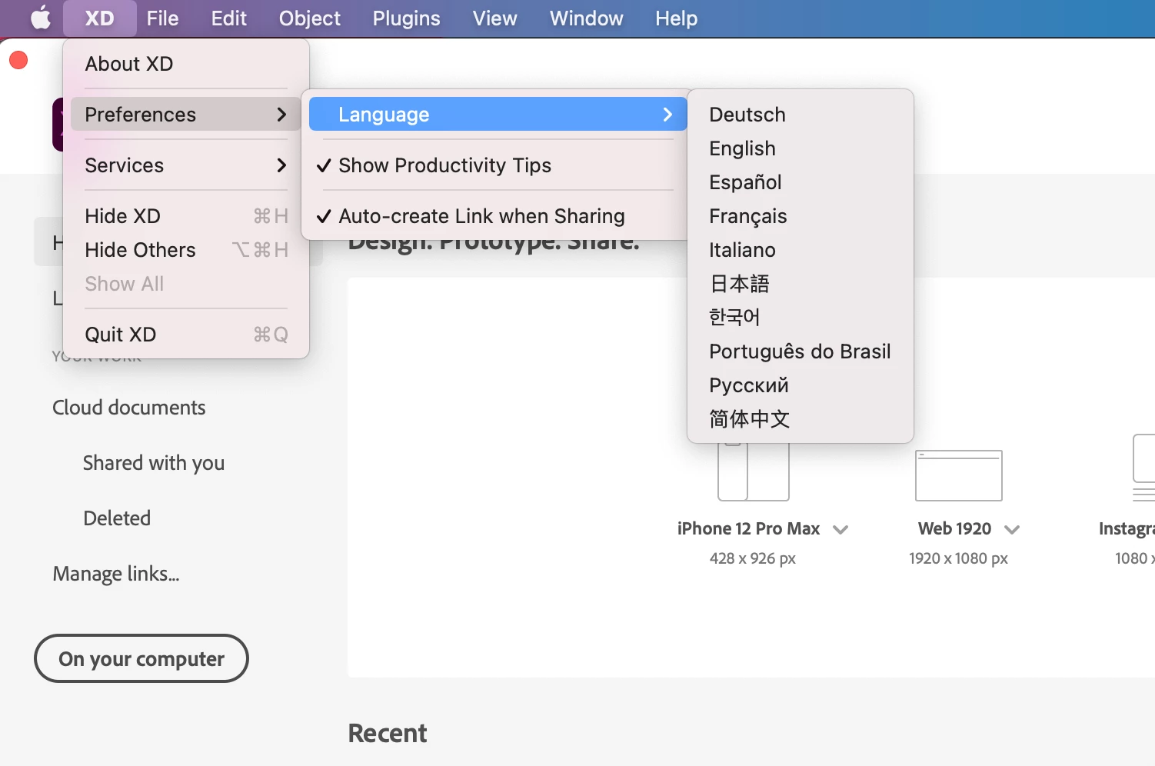
Task: Click the XD menu bar item
Action: click(x=99, y=18)
